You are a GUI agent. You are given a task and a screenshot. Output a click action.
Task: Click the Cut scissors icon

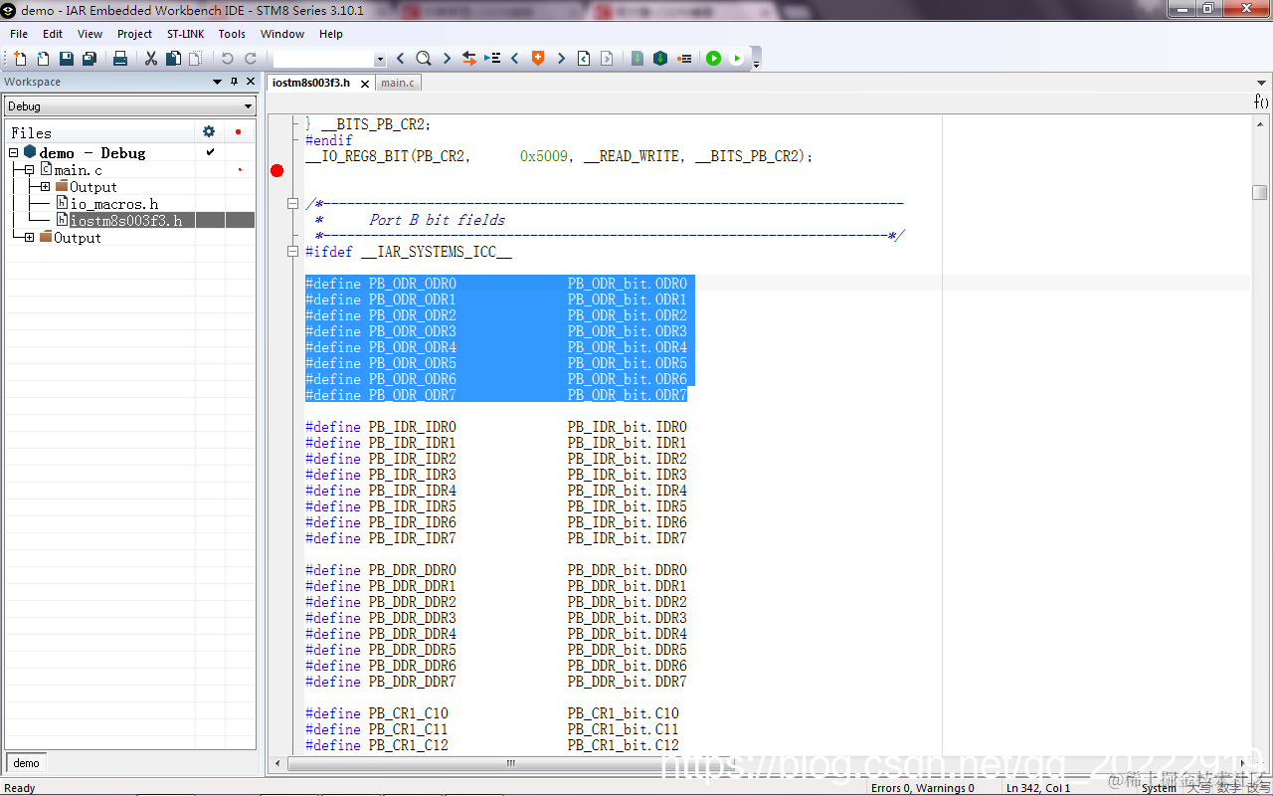pyautogui.click(x=151, y=59)
